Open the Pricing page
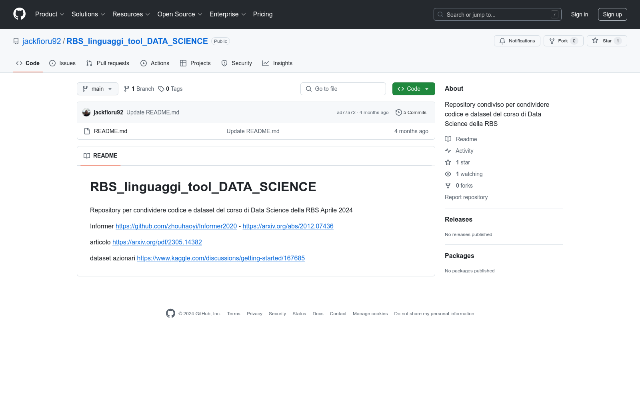 click(263, 14)
